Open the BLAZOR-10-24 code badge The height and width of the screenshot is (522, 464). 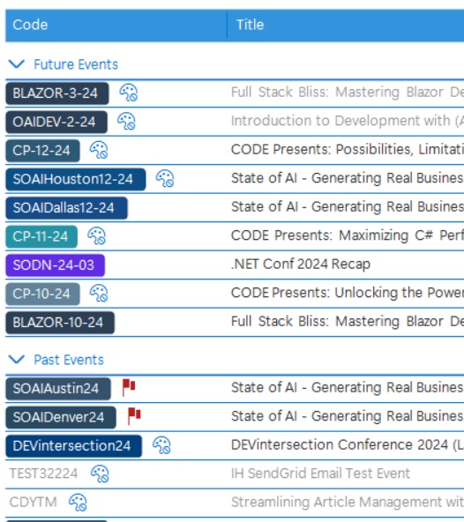click(60, 323)
